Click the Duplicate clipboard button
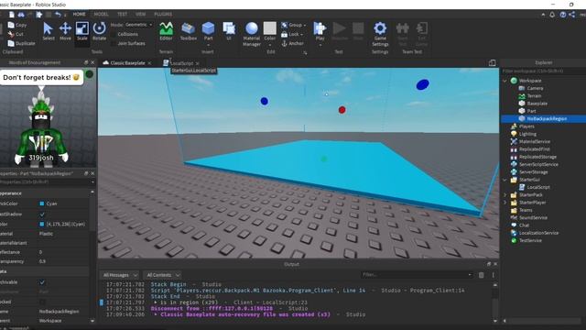 click(21, 43)
